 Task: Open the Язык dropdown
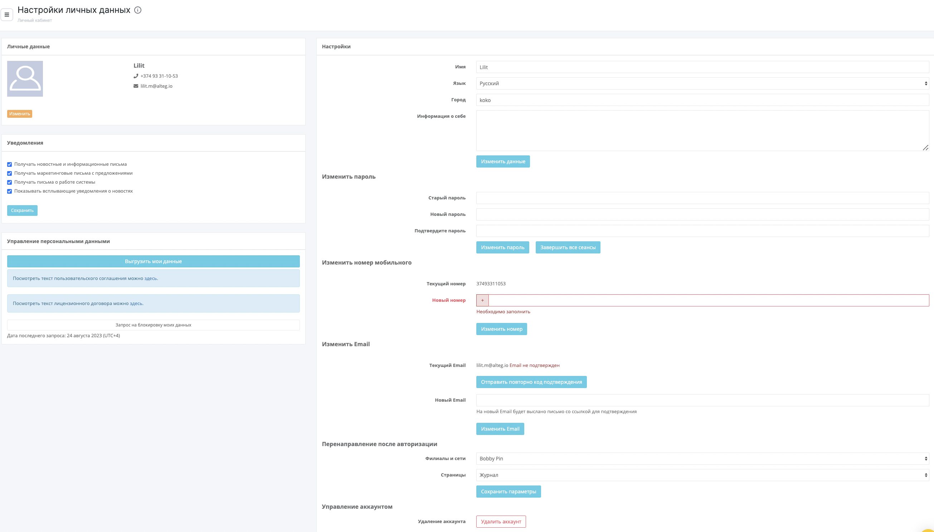tap(702, 84)
